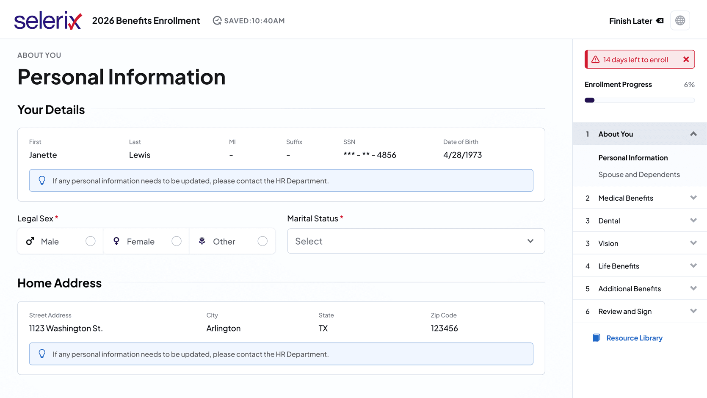Expand the Review and Sign chevron
This screenshot has height=398, width=707.
[693, 311]
